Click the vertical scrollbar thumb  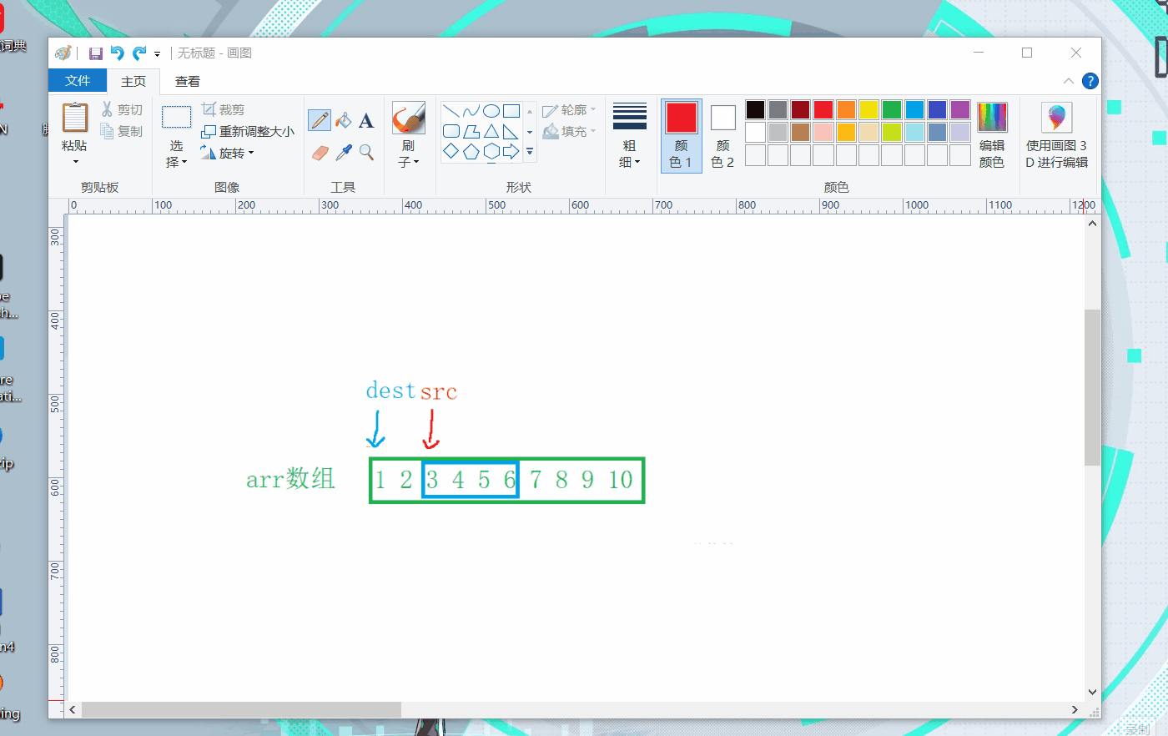pos(1092,387)
